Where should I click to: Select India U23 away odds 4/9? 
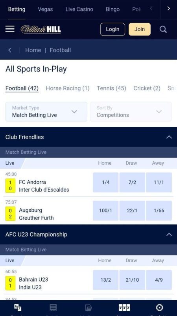click(x=159, y=280)
